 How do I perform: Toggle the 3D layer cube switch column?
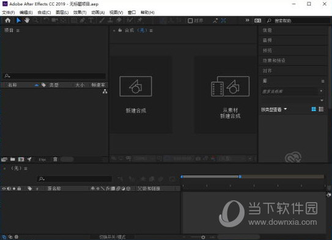click(x=128, y=189)
